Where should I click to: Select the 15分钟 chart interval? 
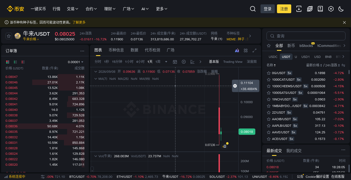pyautogui.click(x=117, y=62)
